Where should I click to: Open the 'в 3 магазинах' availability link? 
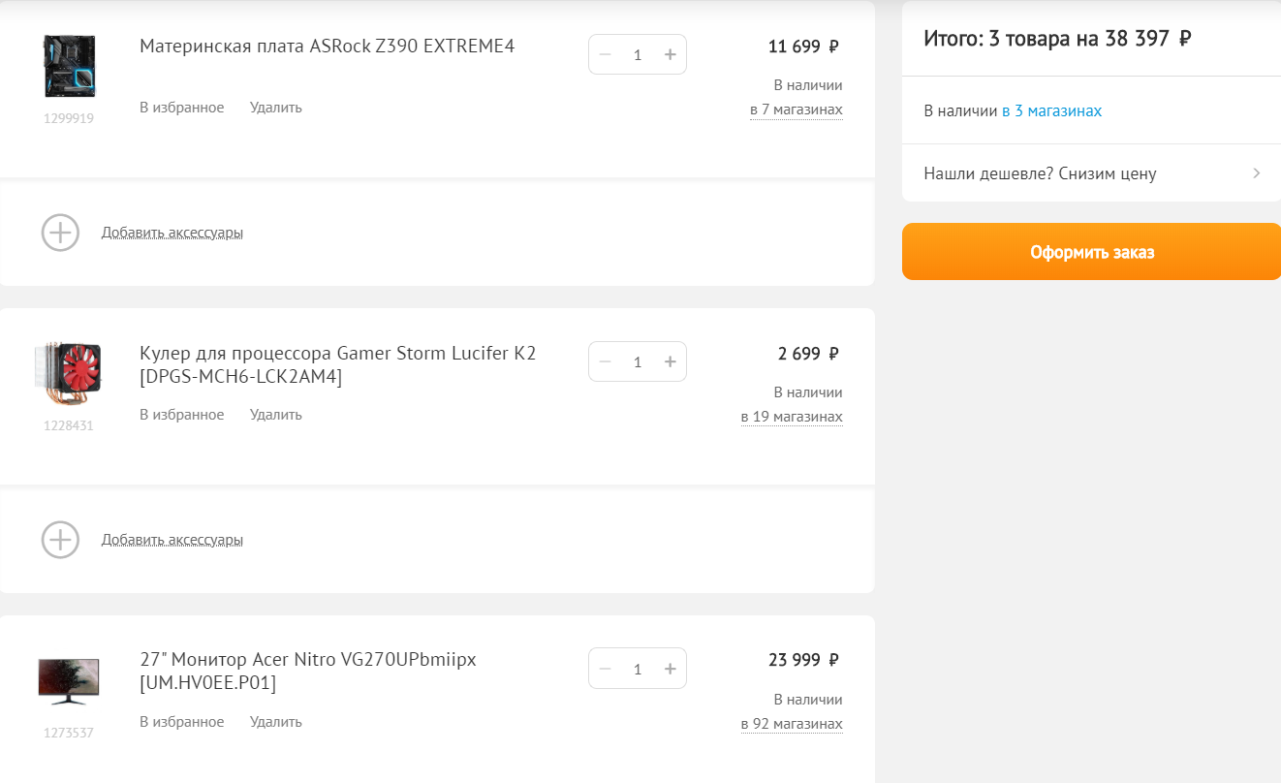[1051, 110]
